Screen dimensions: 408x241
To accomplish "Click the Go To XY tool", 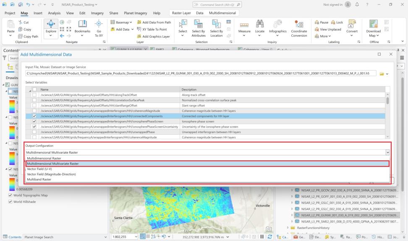I will point(99,28).
